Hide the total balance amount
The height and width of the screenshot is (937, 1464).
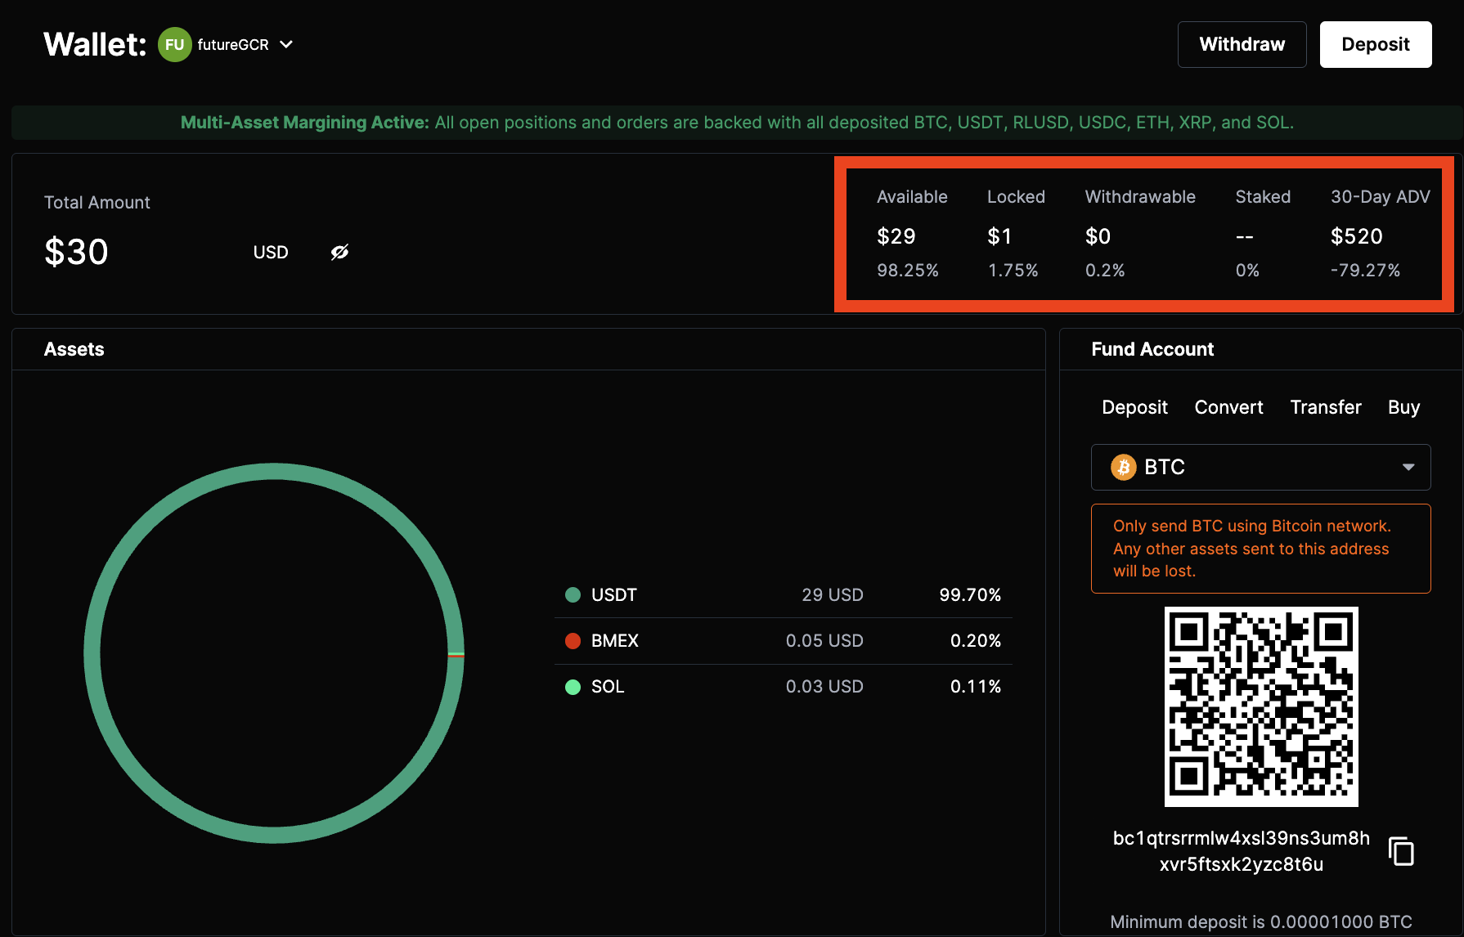click(x=339, y=252)
